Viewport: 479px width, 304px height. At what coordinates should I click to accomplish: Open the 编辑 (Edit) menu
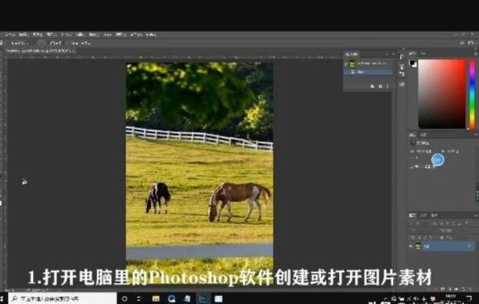pyautogui.click(x=23, y=34)
